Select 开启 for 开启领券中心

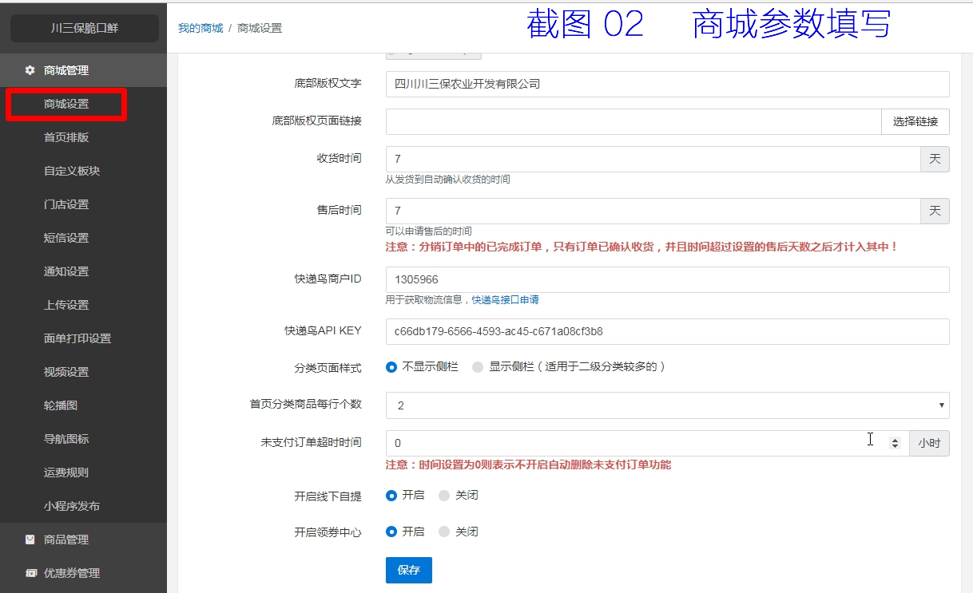[391, 532]
